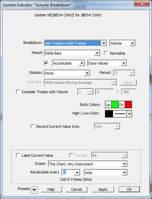This screenshot has height=199, width=152.
Task: Expand the Scope dropdown
Action: [x=124, y=164]
